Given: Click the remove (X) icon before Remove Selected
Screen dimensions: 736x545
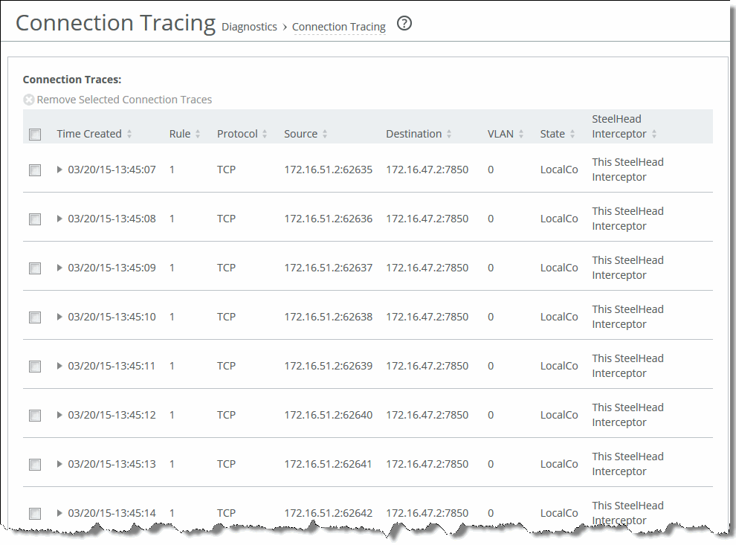Looking at the screenshot, I should tap(28, 99).
